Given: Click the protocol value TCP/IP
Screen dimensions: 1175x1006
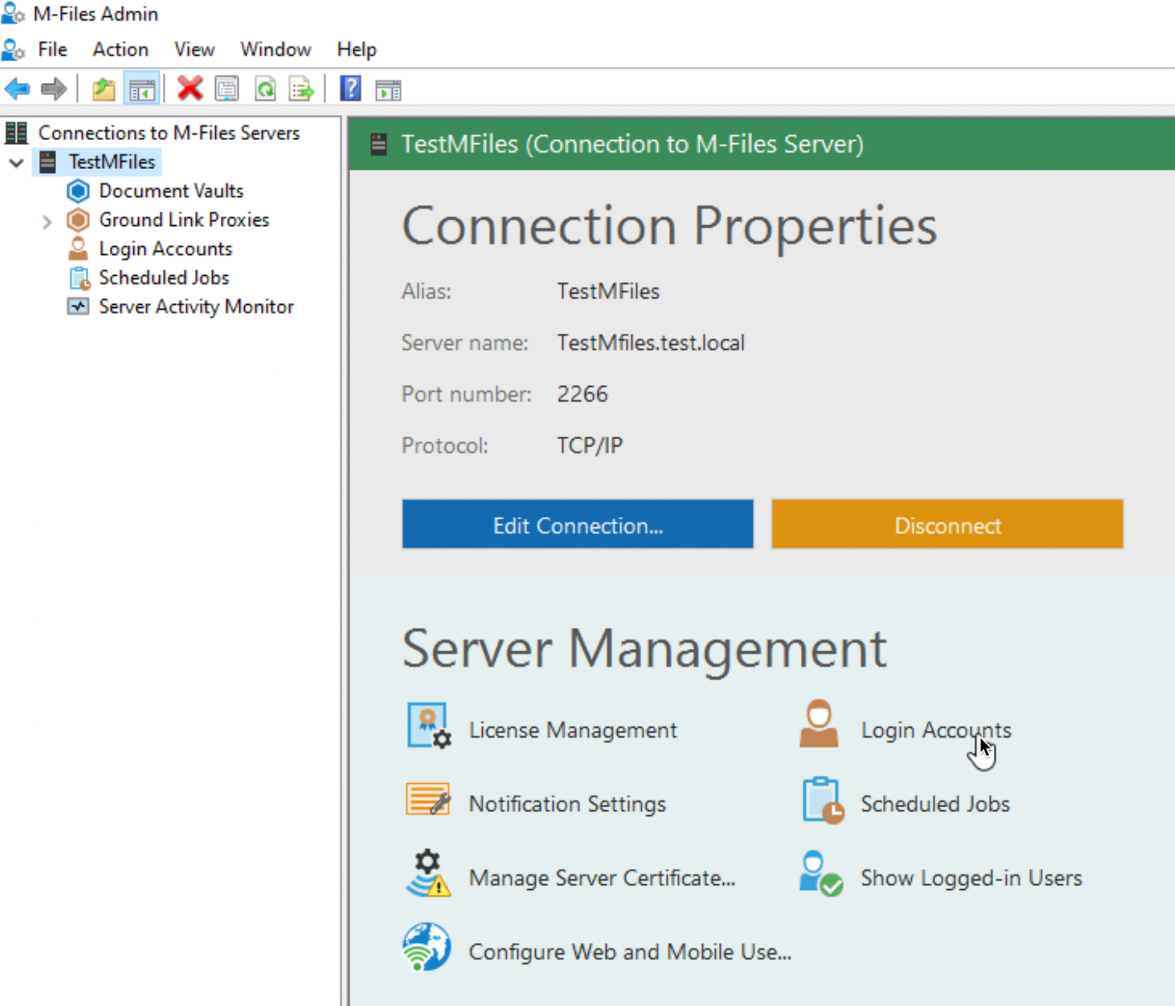Looking at the screenshot, I should [590, 446].
